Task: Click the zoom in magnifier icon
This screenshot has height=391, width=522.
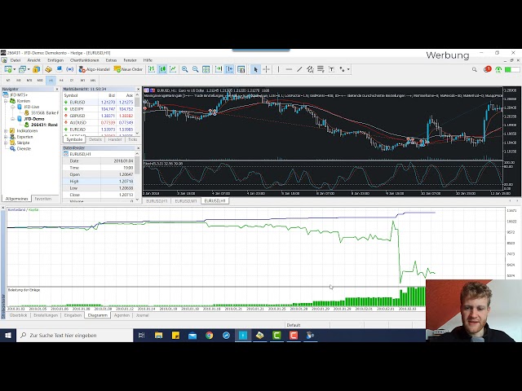Action: click(185, 69)
